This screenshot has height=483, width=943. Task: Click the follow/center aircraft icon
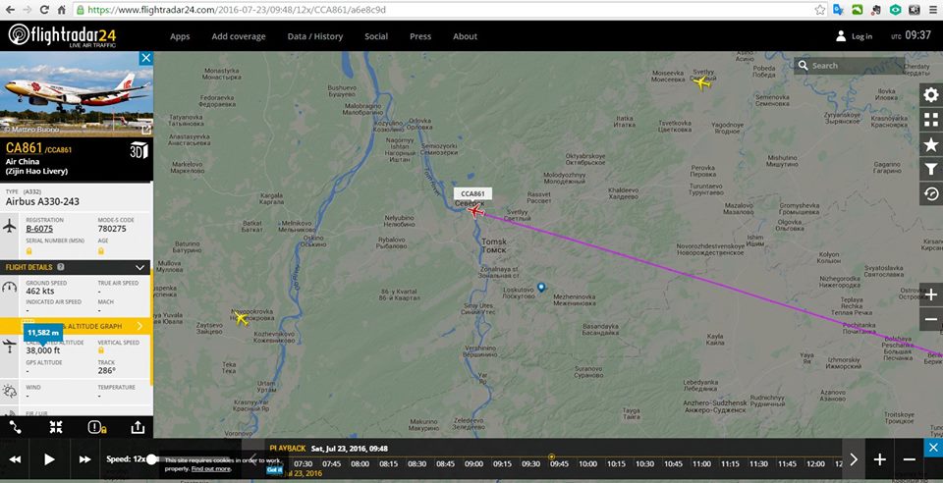[x=56, y=426]
